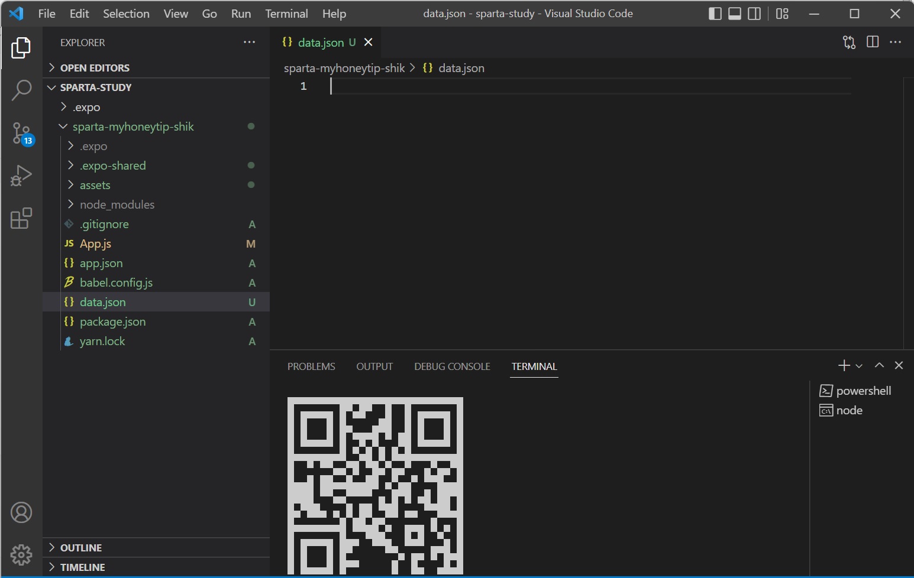Open the Explorer view in activity bar
The image size is (914, 578).
[x=21, y=48]
